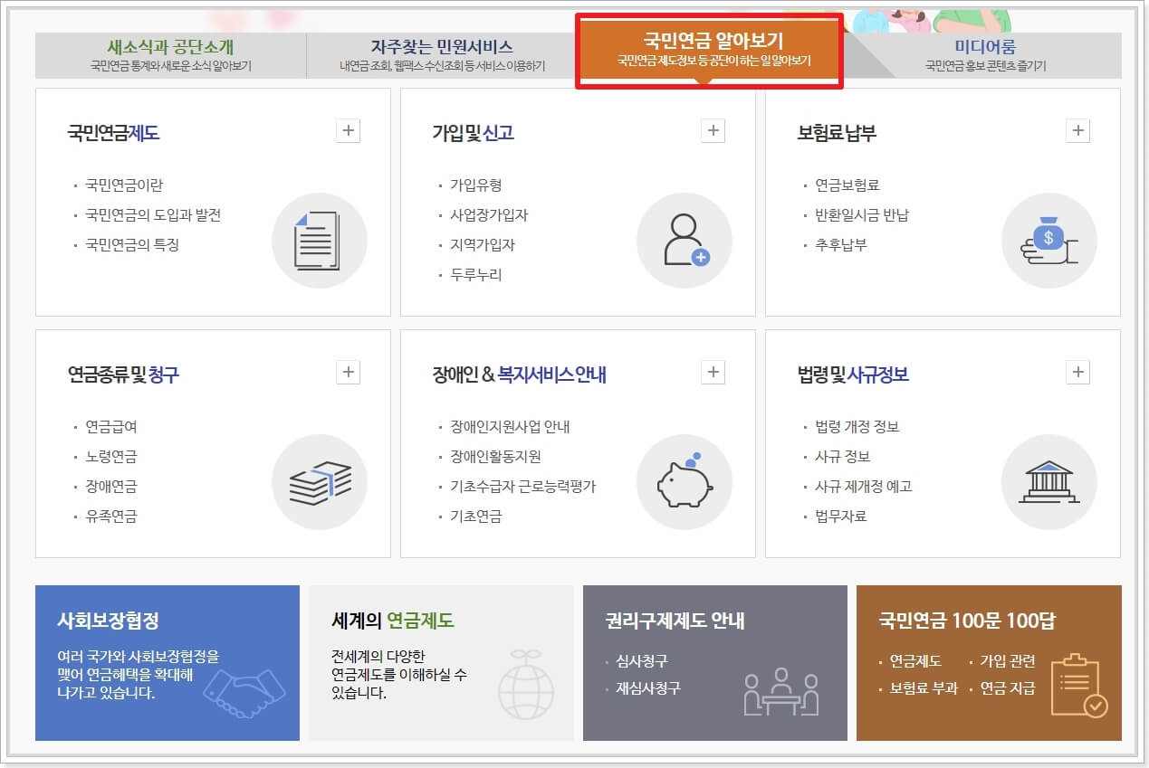Click the stacked papers icon in 연금종류 및 청구
Viewport: 1149px width, 768px height.
(320, 480)
